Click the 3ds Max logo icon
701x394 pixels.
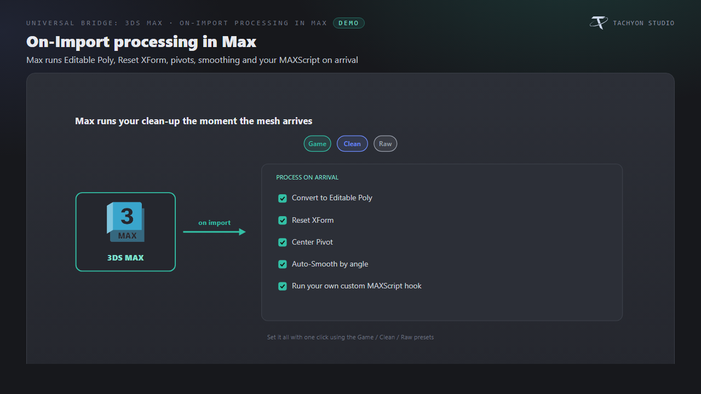coord(125,222)
